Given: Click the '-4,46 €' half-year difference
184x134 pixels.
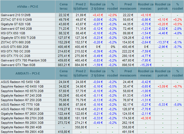Looking at the screenshot, I should [163, 33].
